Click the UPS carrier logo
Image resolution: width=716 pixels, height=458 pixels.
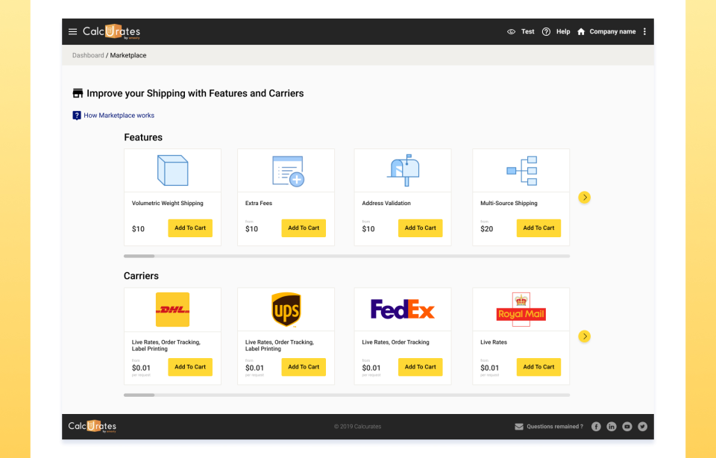(286, 310)
